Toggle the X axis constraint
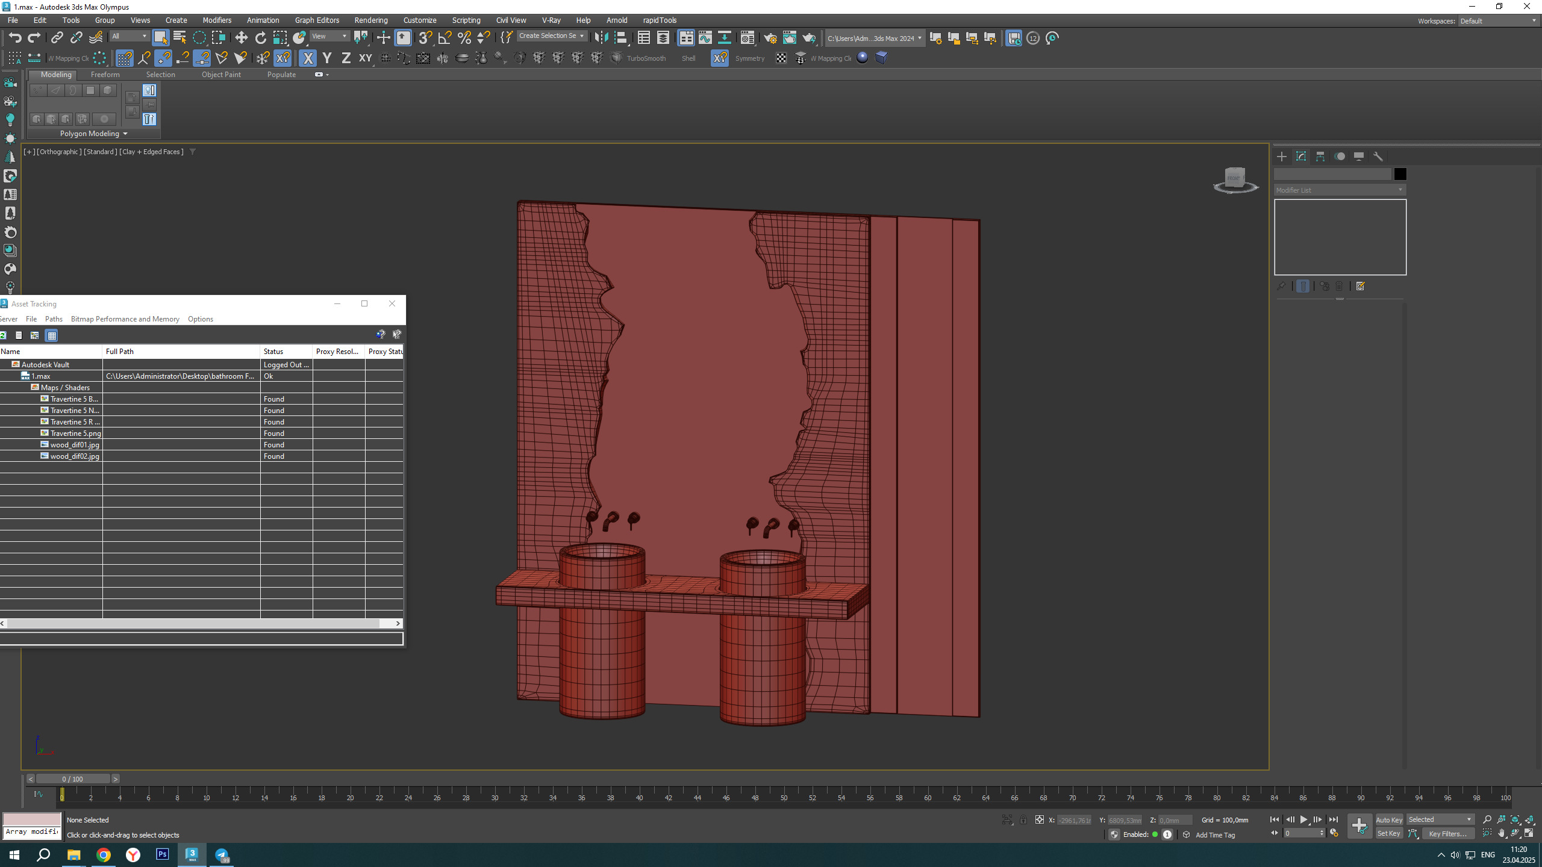The height and width of the screenshot is (867, 1542). 308,58
